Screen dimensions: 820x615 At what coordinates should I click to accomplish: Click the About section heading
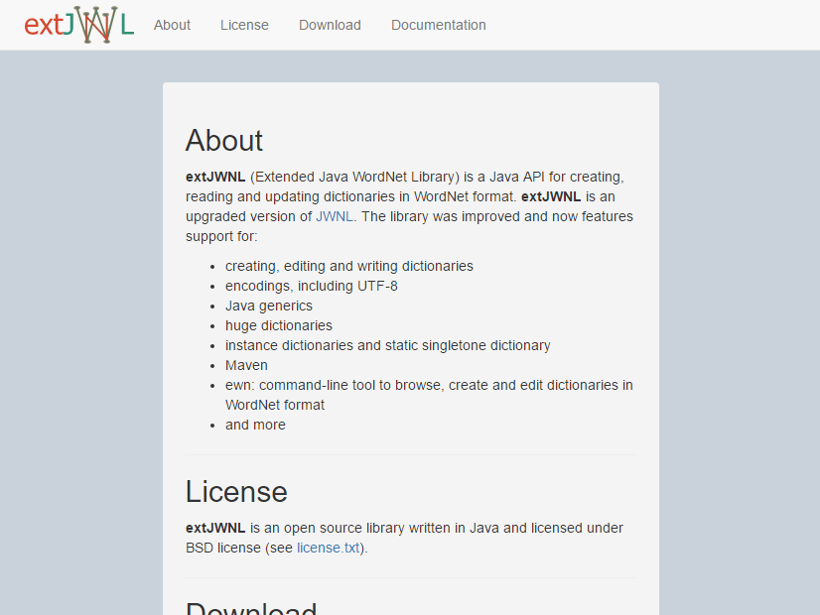224,141
